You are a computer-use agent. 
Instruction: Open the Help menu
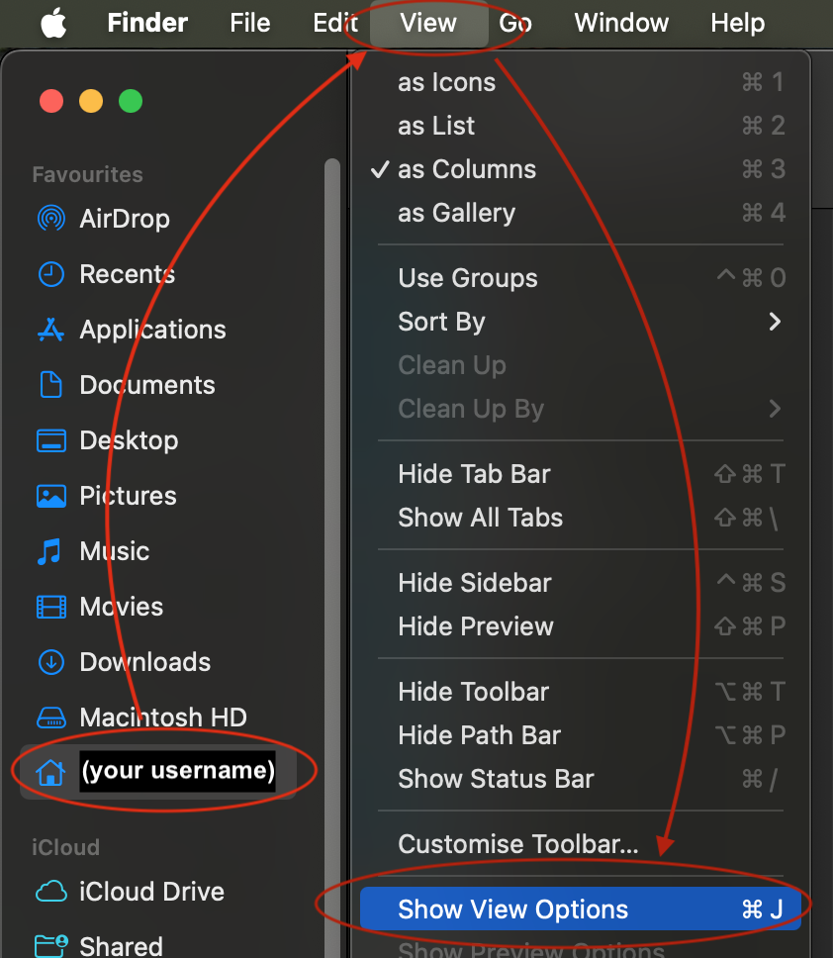click(x=737, y=23)
